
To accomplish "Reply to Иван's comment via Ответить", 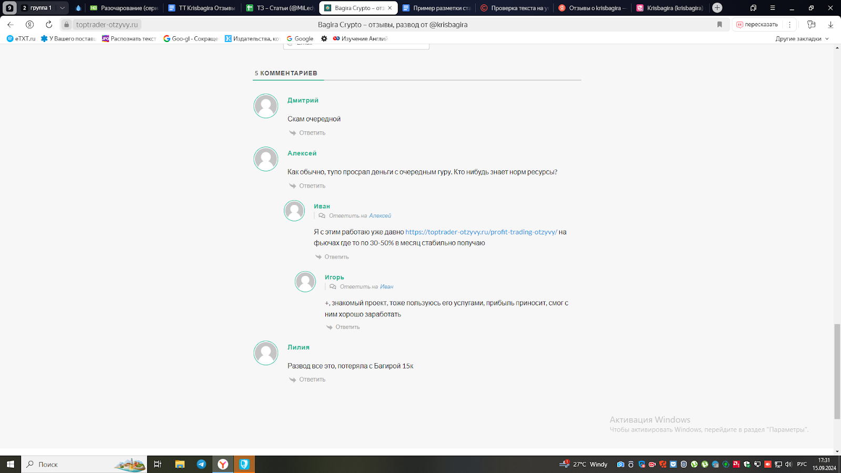I will click(x=332, y=257).
